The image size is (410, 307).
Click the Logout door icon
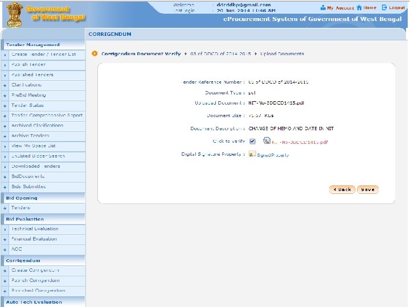(x=384, y=7)
